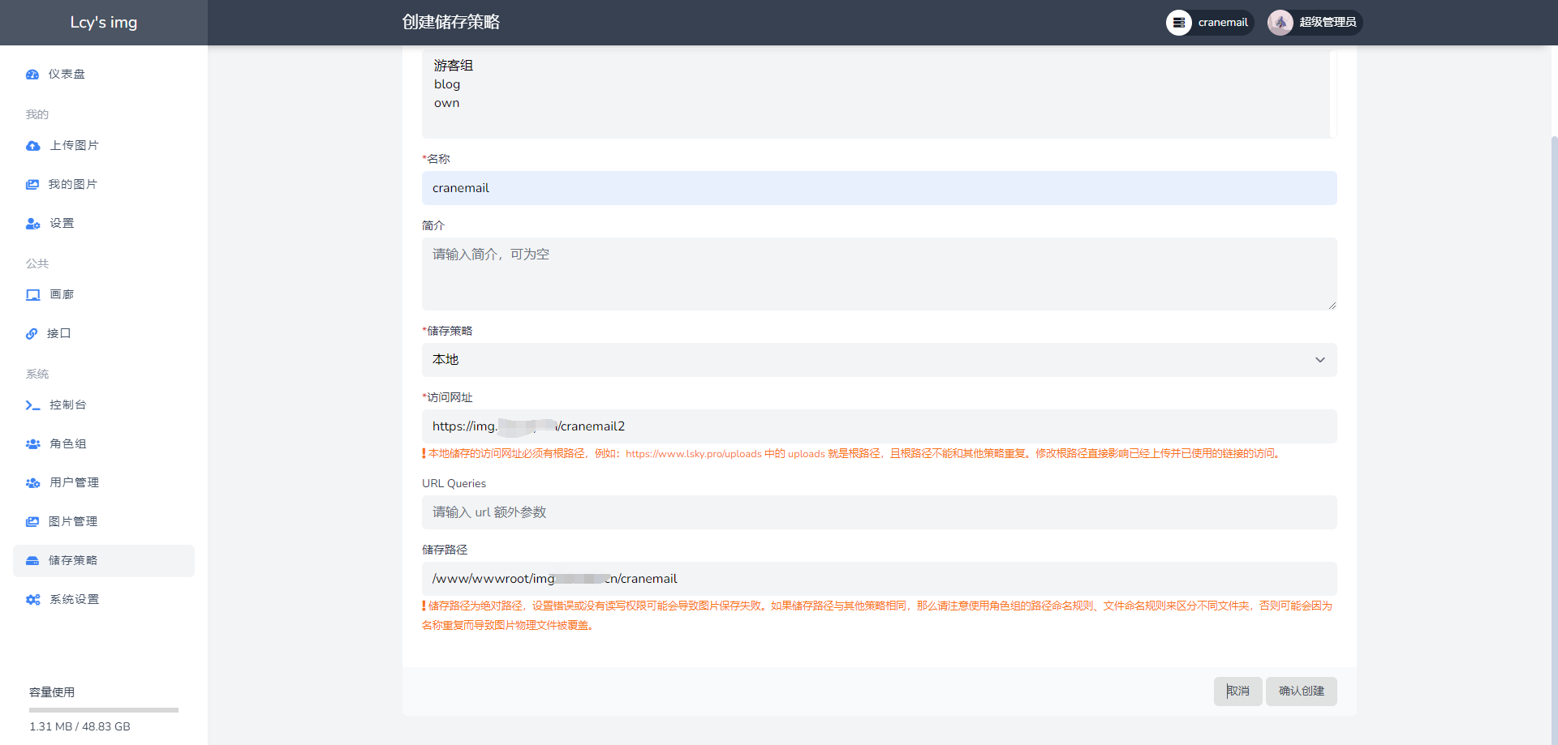Viewport: 1558px width, 745px height.
Task: Click the 确认创建 confirm button
Action: click(1302, 691)
